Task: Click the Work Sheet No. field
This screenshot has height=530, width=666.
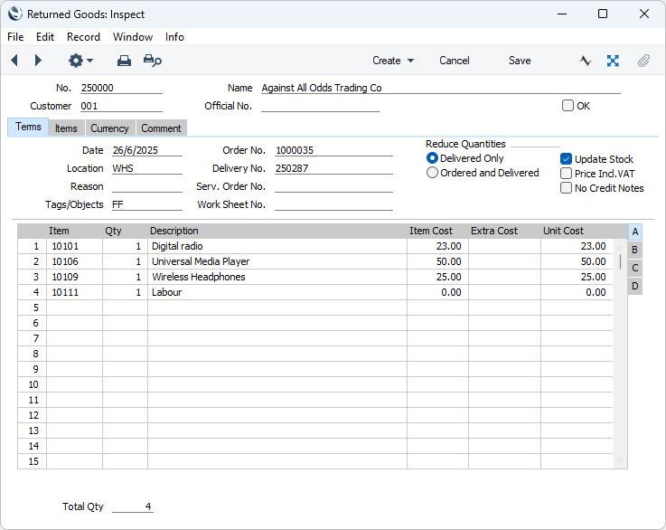Action: click(333, 204)
